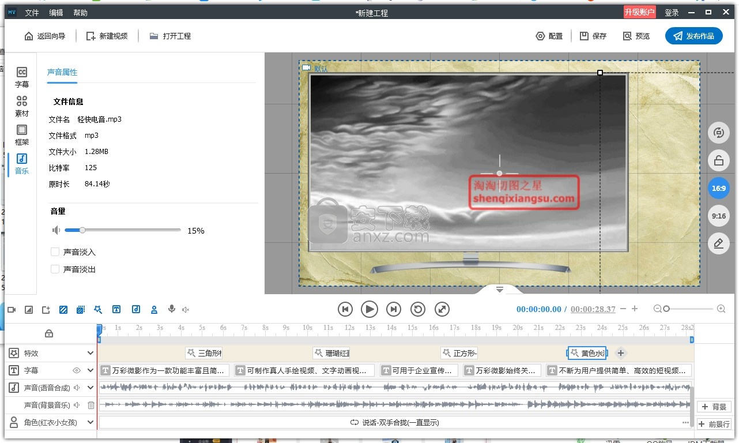Click the timeline lock icon
This screenshot has height=443, width=739.
[49, 333]
